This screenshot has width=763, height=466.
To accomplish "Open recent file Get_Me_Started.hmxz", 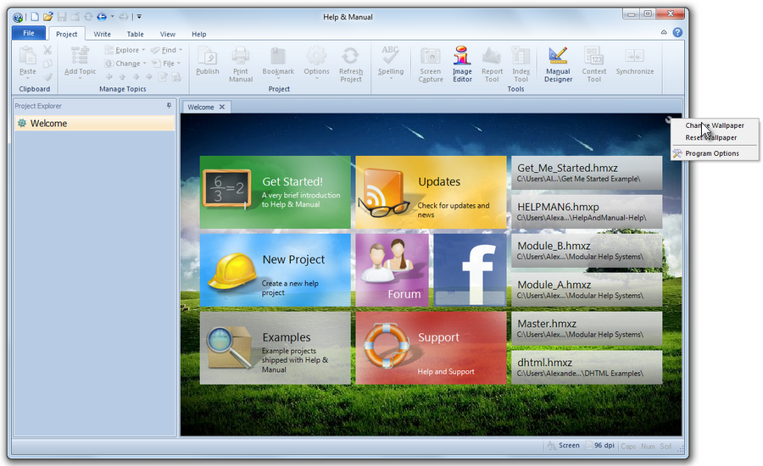I will 587,173.
